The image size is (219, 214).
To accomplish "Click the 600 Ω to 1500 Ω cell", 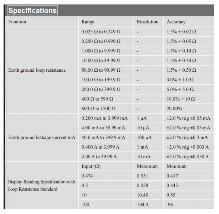I will click(x=106, y=108).
